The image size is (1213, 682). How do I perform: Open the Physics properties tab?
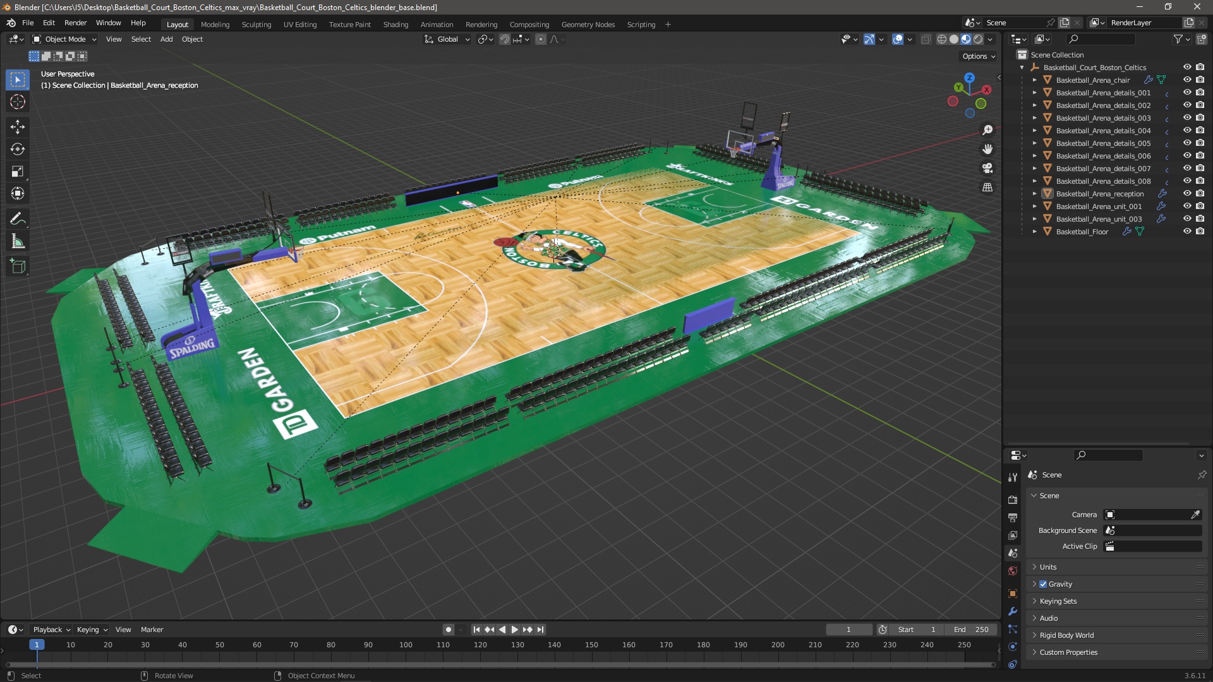(1013, 647)
